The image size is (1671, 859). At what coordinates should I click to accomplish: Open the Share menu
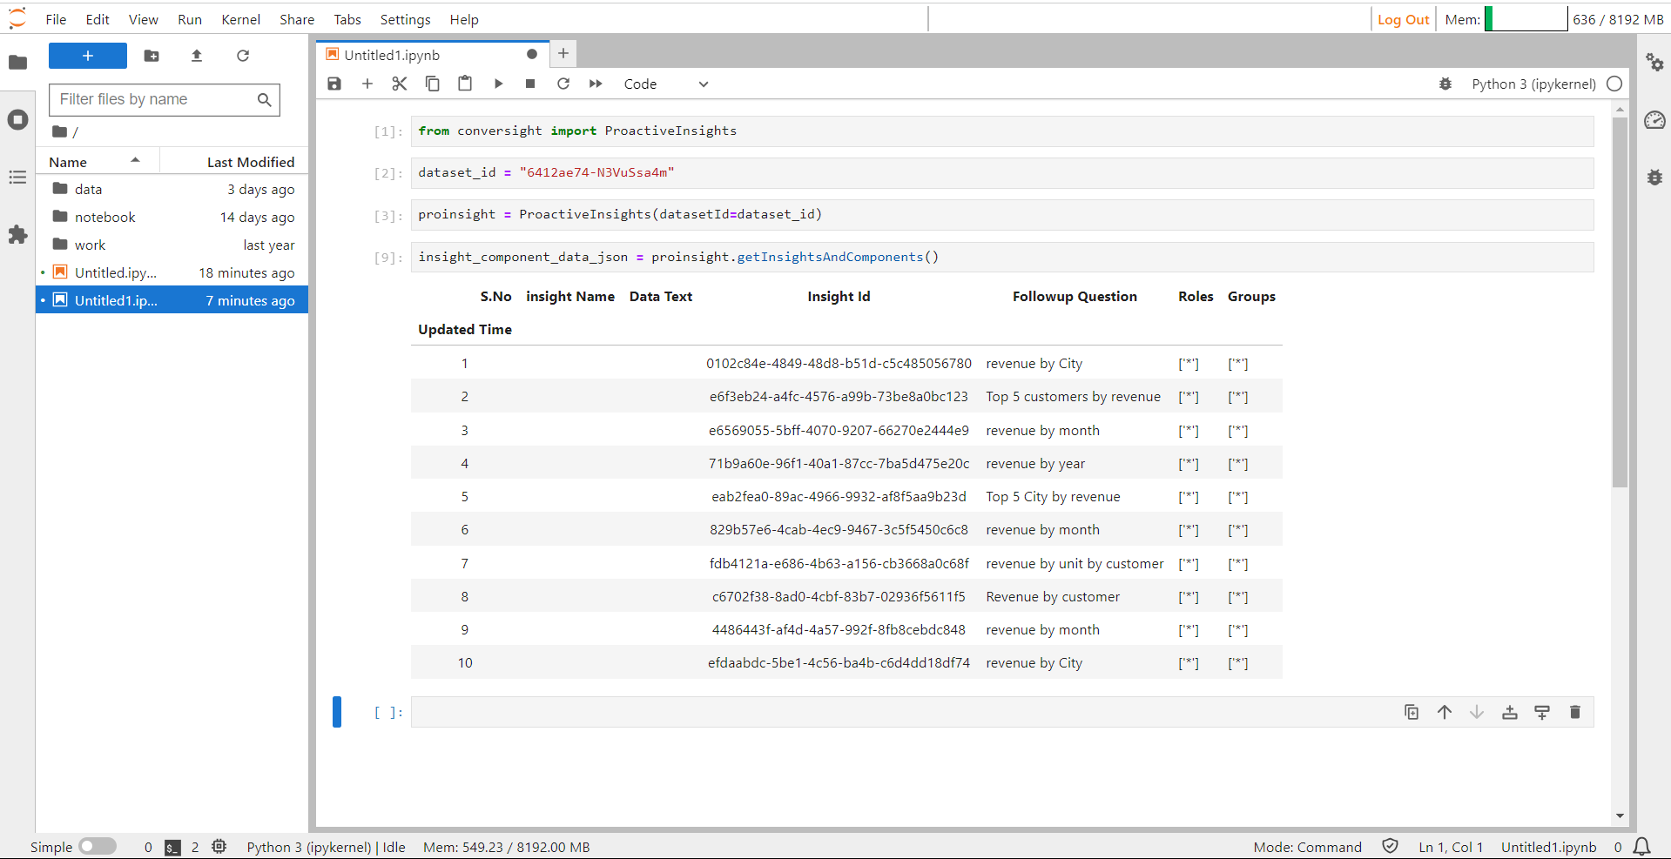coord(297,19)
